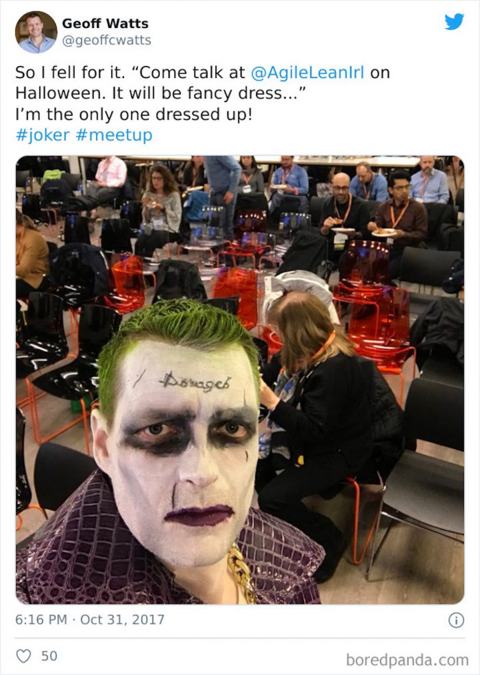The width and height of the screenshot is (480, 675).
Task: Follow the #joker hashtag
Action: [42, 135]
